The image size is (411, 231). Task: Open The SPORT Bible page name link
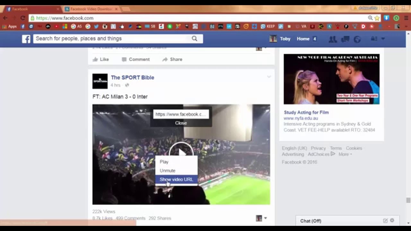point(132,78)
